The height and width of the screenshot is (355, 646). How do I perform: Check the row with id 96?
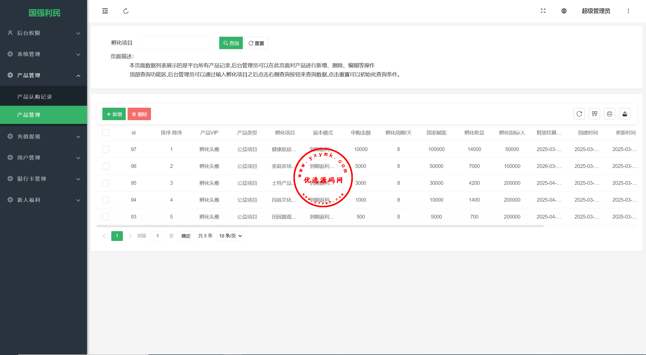point(105,166)
